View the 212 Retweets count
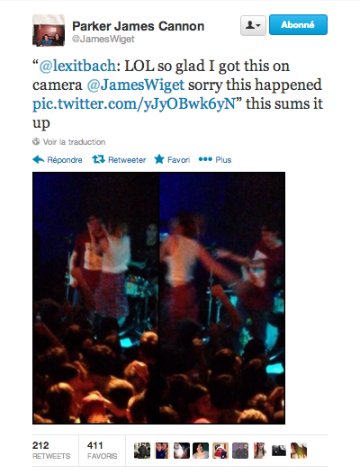360x474 pixels. [51, 451]
